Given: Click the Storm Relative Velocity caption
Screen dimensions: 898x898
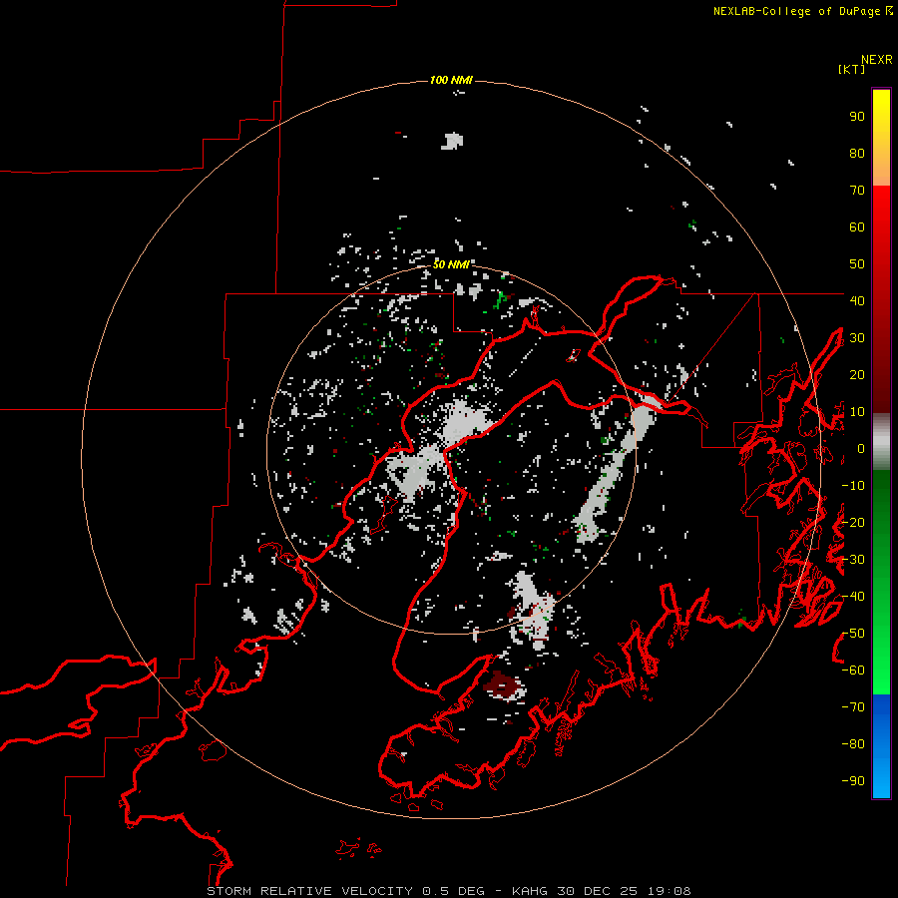Looking at the screenshot, I should pos(448,891).
